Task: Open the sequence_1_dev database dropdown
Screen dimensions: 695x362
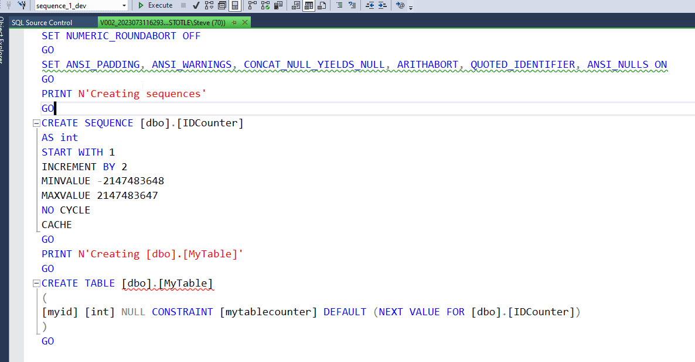Action: click(124, 5)
